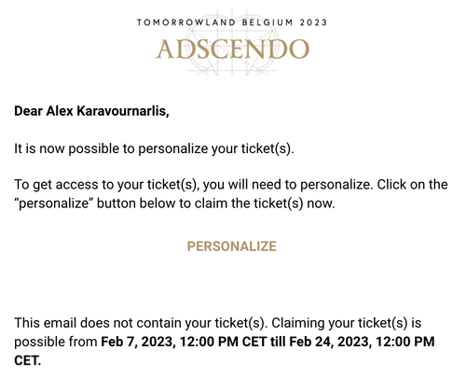The width and height of the screenshot is (466, 378).
Task: Click the word "TOMORROWLAND" in the header
Action: point(186,22)
